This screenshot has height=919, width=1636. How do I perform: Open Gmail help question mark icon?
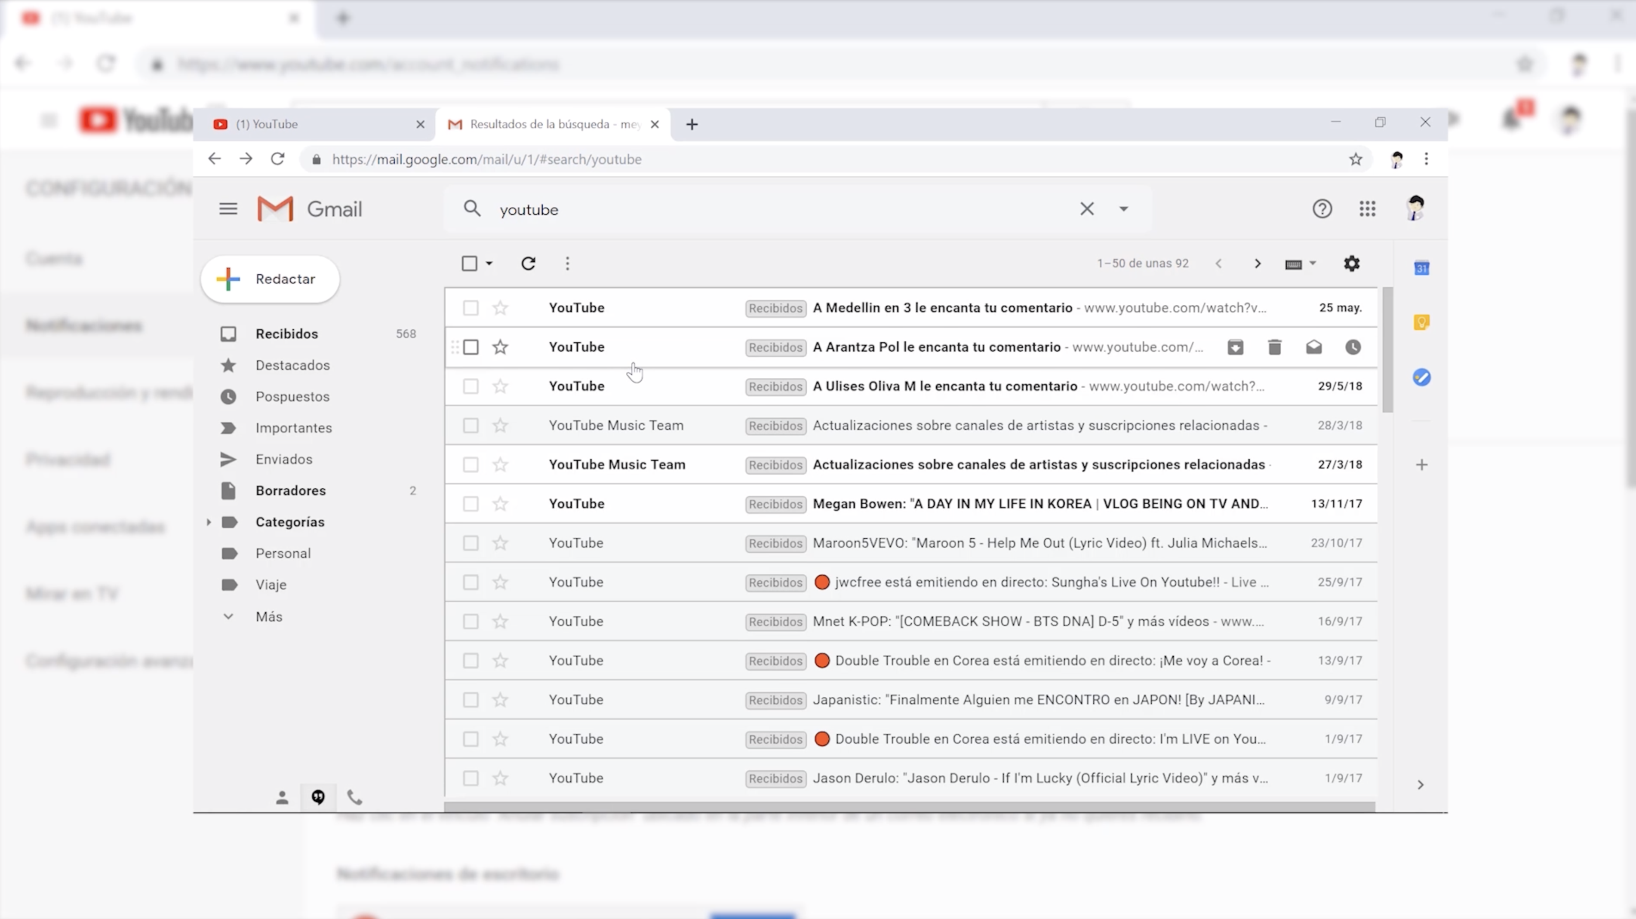1322,209
